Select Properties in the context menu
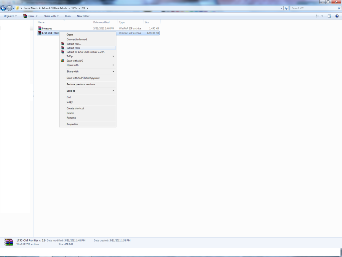Screen dimensions: 342x257 tap(72, 124)
